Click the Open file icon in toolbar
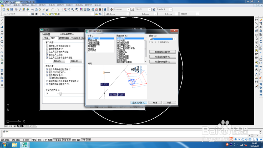This screenshot has width=263, height=148. tap(8, 9)
